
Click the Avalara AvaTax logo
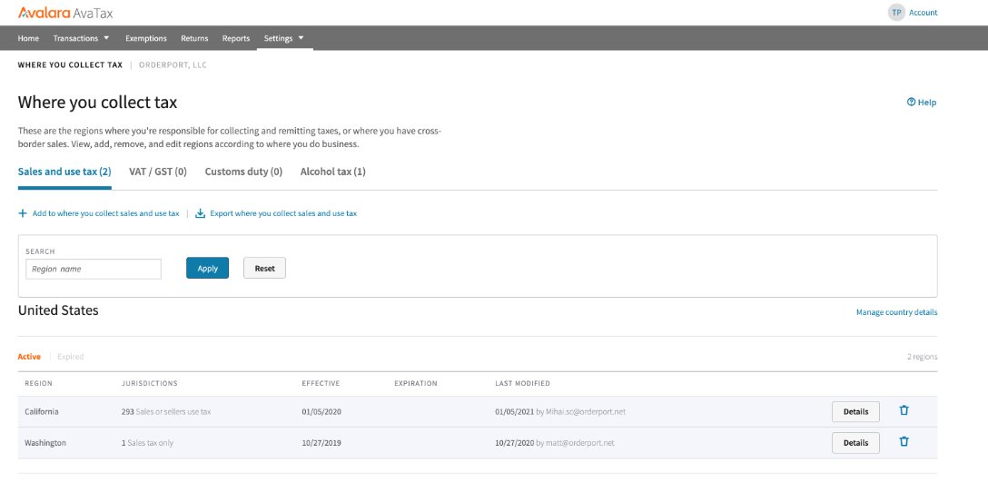click(65, 13)
